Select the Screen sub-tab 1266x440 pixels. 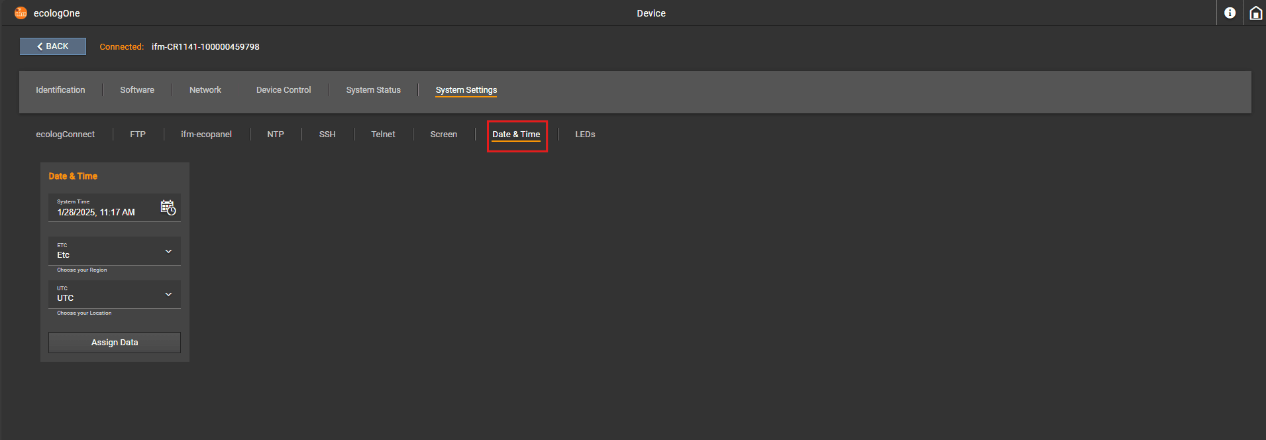pyautogui.click(x=443, y=135)
